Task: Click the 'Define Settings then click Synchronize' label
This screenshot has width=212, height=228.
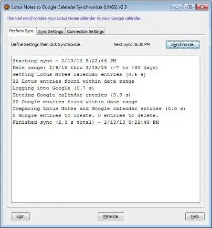Action: pyautogui.click(x=46, y=44)
